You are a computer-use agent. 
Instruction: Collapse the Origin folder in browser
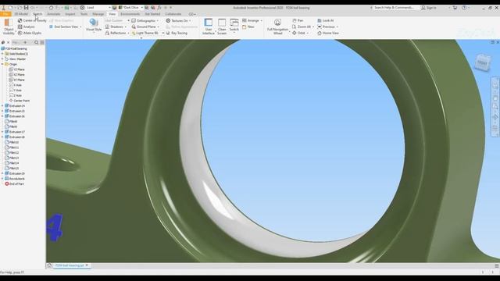pyautogui.click(x=2, y=64)
